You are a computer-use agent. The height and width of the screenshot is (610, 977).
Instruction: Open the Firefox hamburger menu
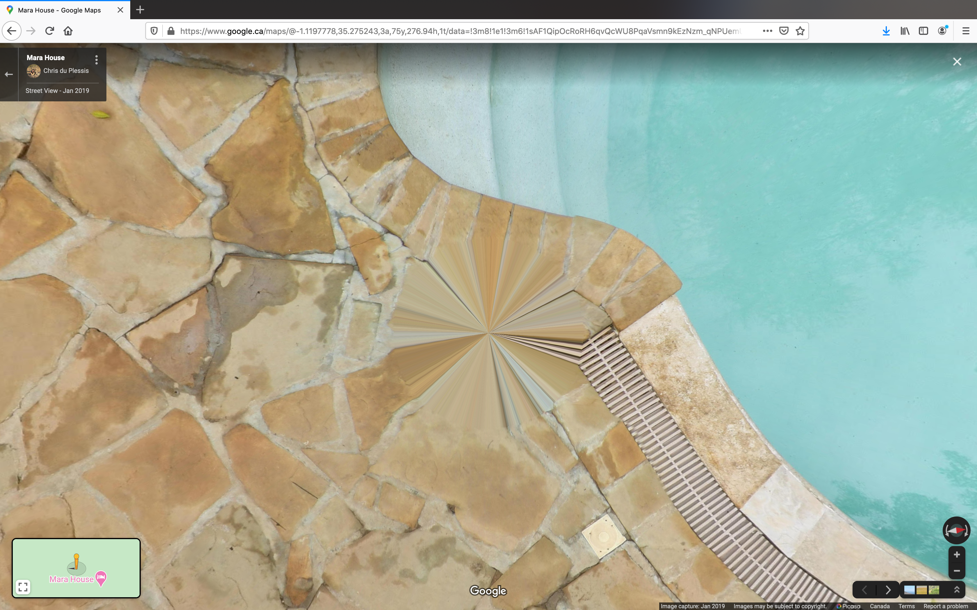pos(965,31)
